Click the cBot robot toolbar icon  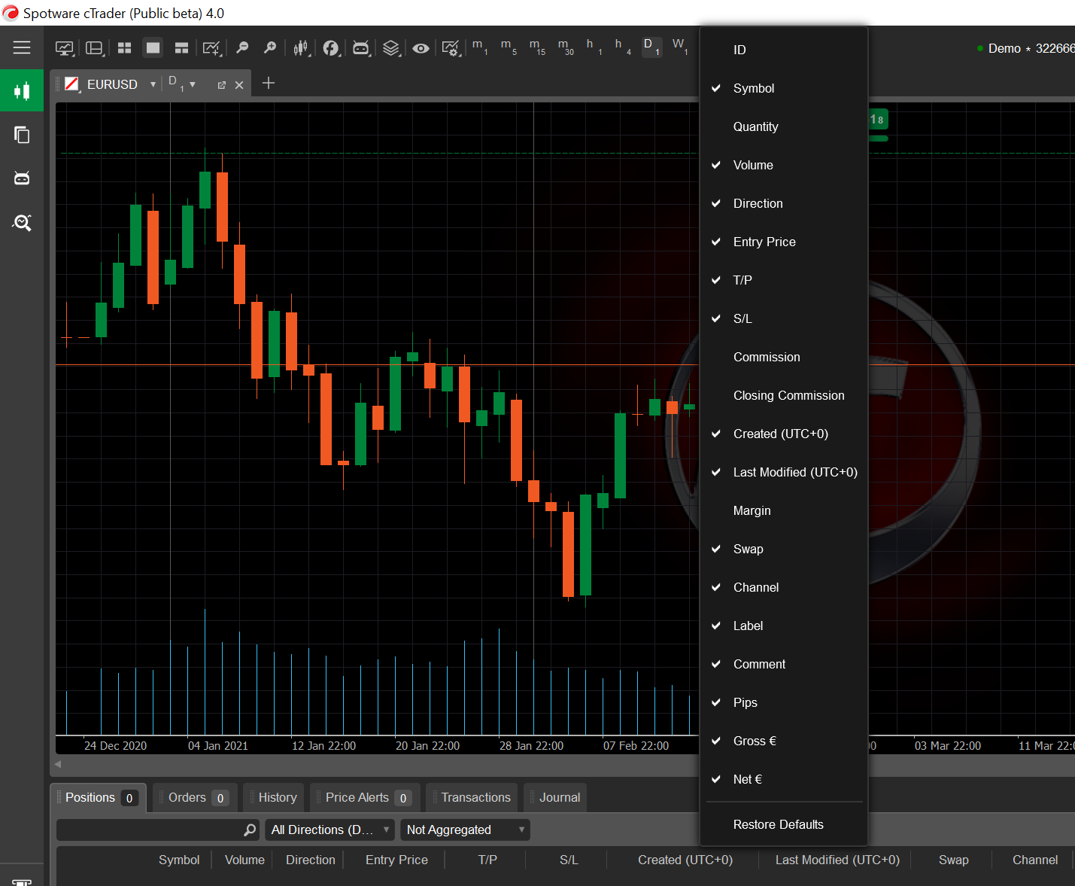coord(361,48)
